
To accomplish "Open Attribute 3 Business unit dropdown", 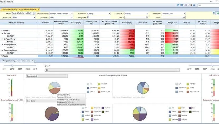I will 185,13.
